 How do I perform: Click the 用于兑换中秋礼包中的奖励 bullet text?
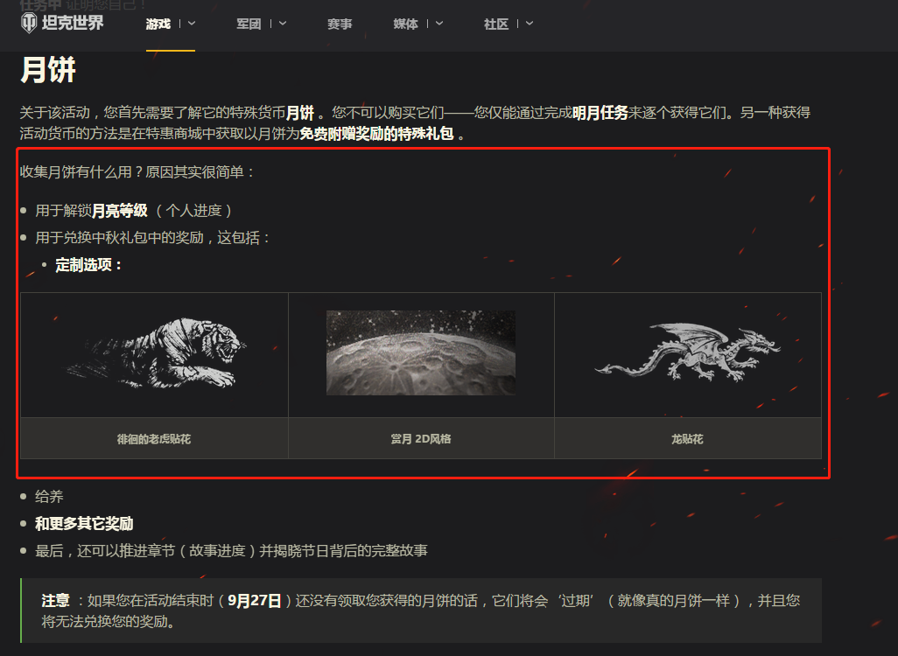tap(153, 238)
